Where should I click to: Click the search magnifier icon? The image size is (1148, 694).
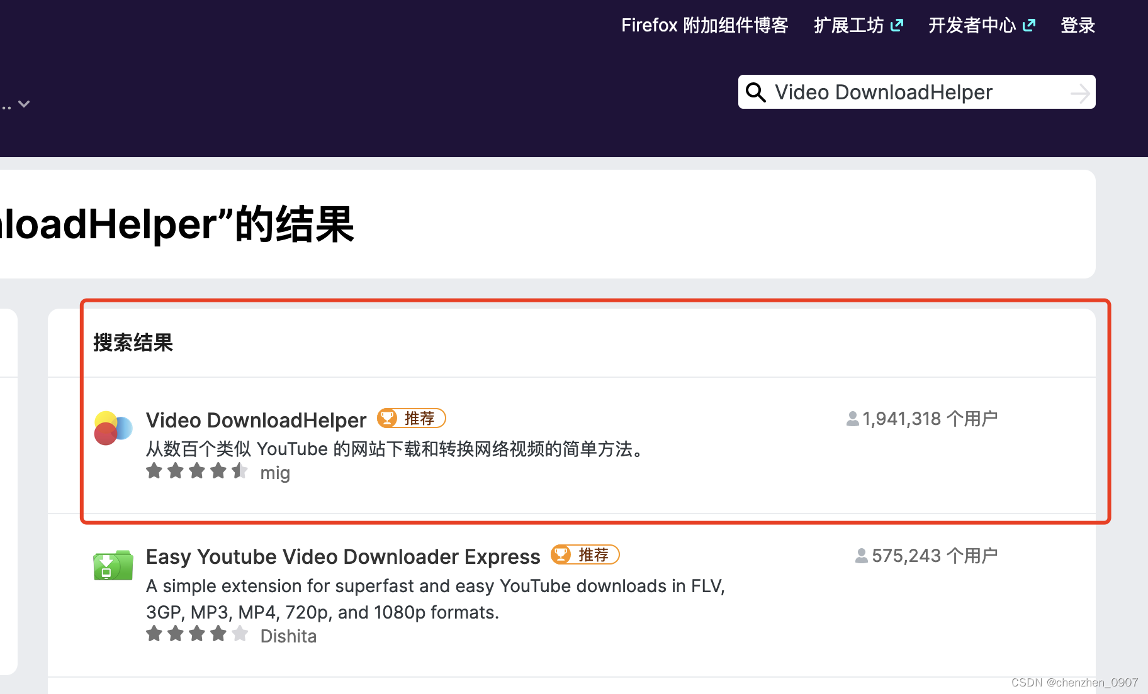point(755,92)
